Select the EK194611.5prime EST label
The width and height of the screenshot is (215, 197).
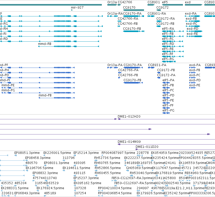click(76, 168)
